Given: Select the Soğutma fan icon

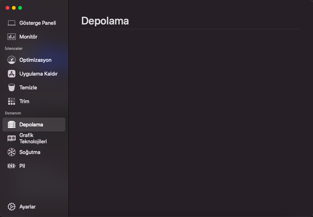Looking at the screenshot, I should pos(12,152).
